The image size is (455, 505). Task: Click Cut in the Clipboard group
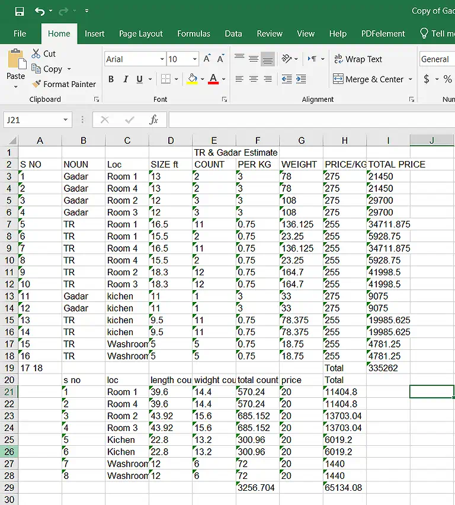tap(43, 53)
